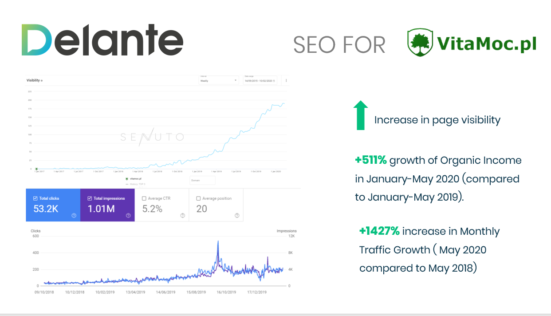The width and height of the screenshot is (551, 316).
Task: Click the VitaMoc.pl tree shield logo
Action: [419, 43]
